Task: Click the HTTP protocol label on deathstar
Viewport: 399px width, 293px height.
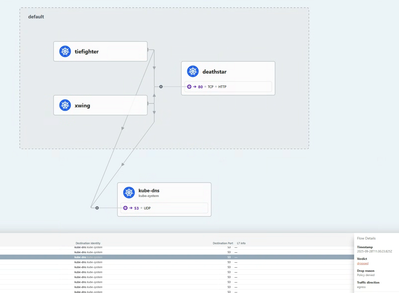Action: [222, 87]
